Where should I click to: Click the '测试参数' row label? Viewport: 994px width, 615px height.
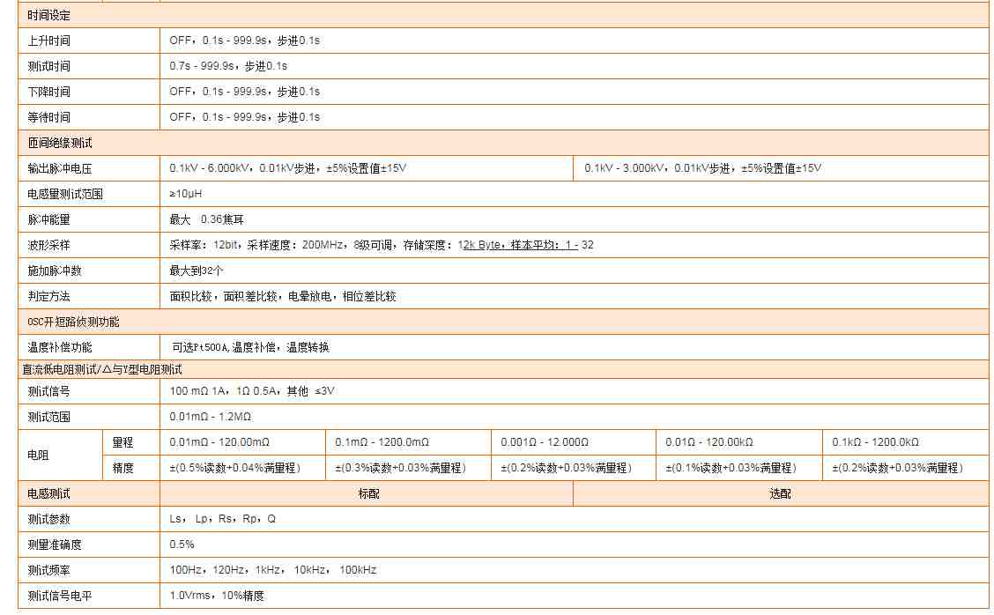48,519
